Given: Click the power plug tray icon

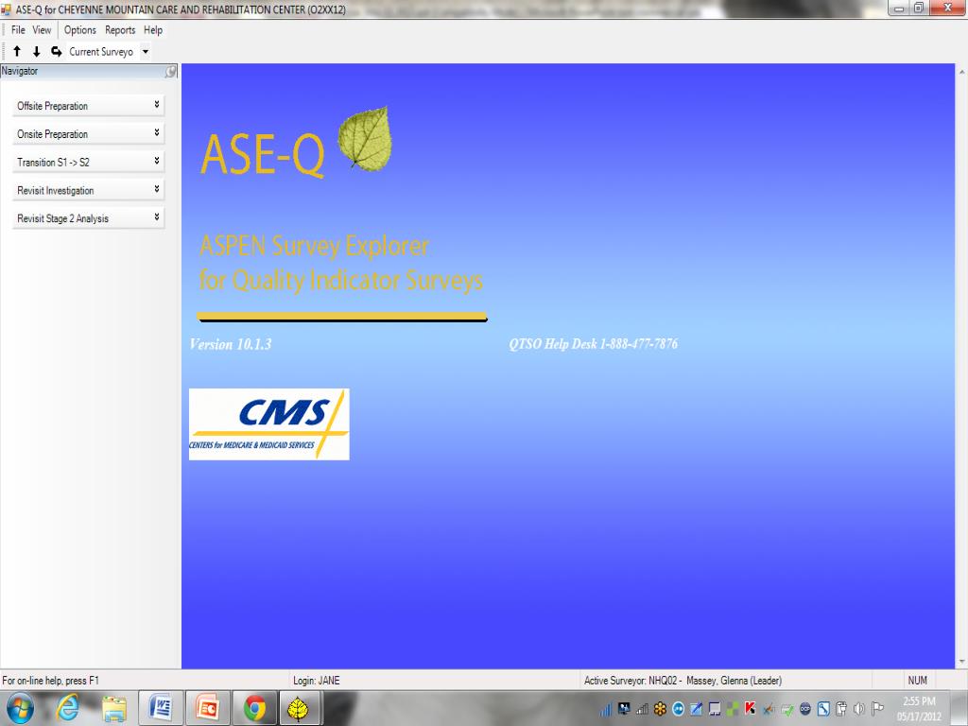Looking at the screenshot, I should tap(840, 709).
